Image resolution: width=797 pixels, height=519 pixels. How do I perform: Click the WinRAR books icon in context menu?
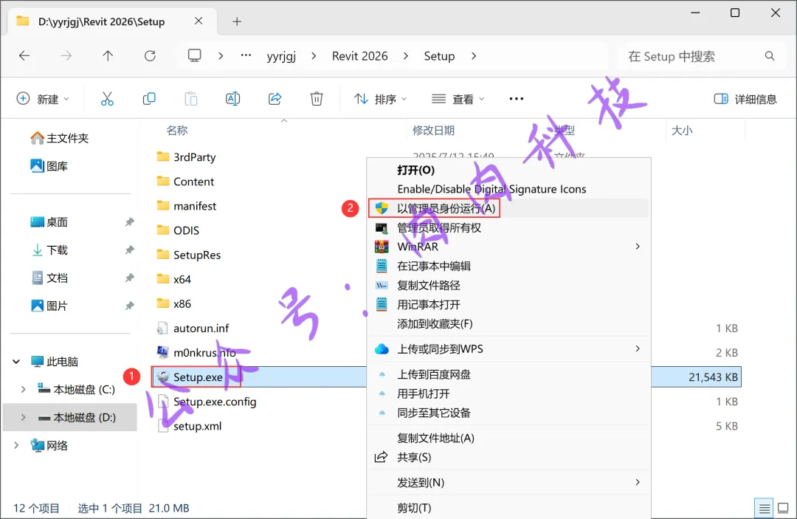382,247
